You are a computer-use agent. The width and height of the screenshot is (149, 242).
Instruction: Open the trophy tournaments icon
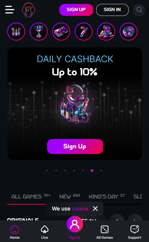pos(39,32)
